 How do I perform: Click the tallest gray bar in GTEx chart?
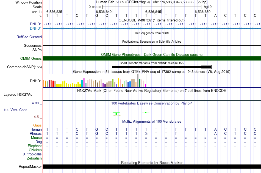coord(138,80)
